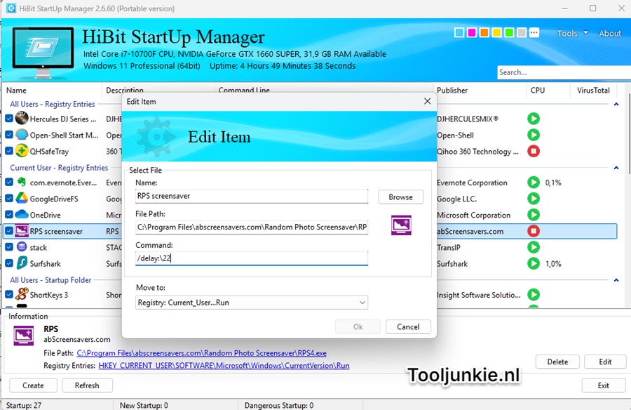Image resolution: width=631 pixels, height=410 pixels.
Task: Toggle the ShortKeys 3 checkbox
Action: coord(9,294)
